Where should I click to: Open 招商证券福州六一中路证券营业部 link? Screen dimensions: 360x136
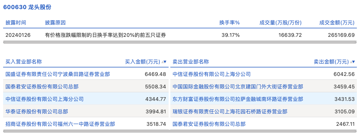(x=60, y=124)
